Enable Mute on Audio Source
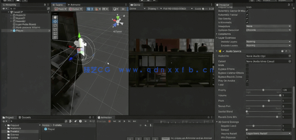Screen dimensions: 296x140 [247, 65]
